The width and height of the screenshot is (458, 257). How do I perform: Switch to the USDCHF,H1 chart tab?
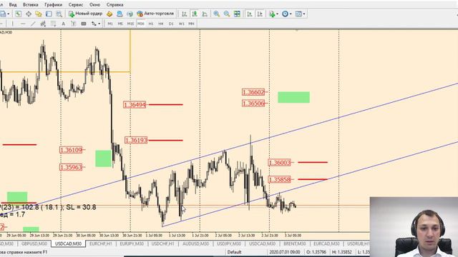(162, 243)
